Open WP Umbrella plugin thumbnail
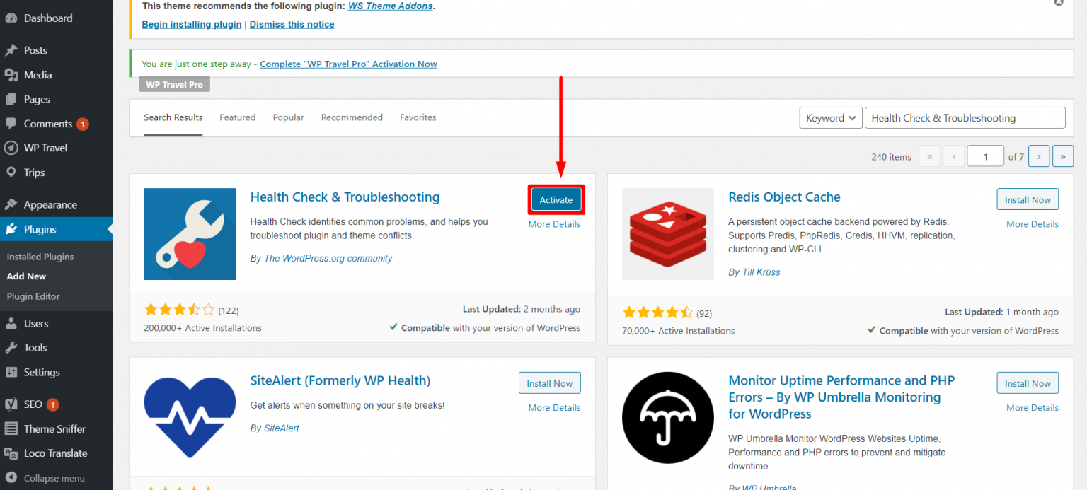The height and width of the screenshot is (490, 1087). (668, 418)
